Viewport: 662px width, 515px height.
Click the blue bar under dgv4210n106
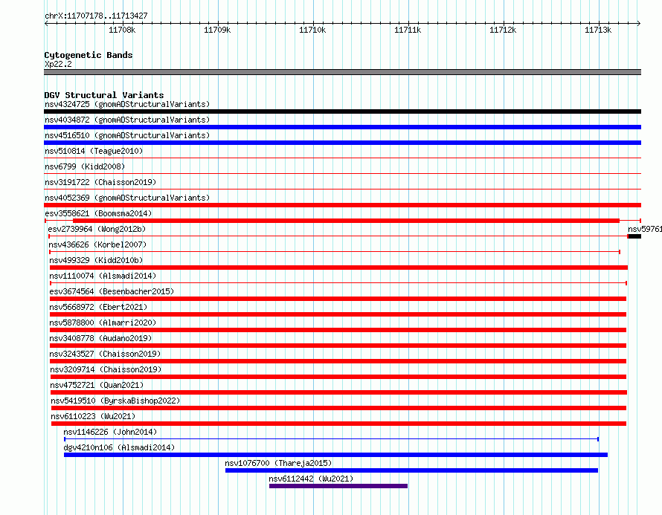pos(335,455)
